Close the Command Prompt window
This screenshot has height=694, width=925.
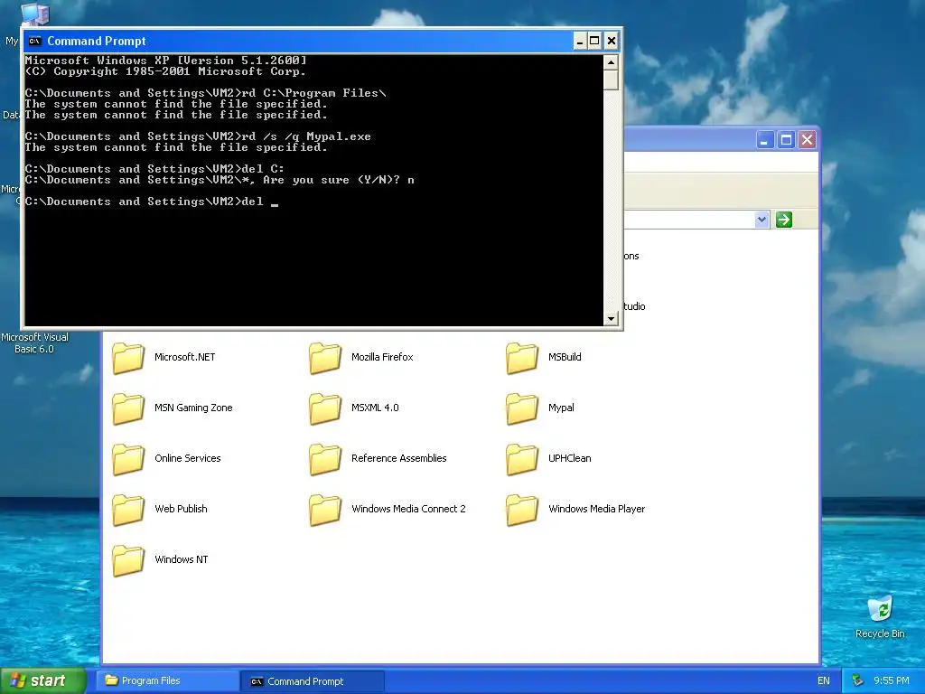(612, 41)
